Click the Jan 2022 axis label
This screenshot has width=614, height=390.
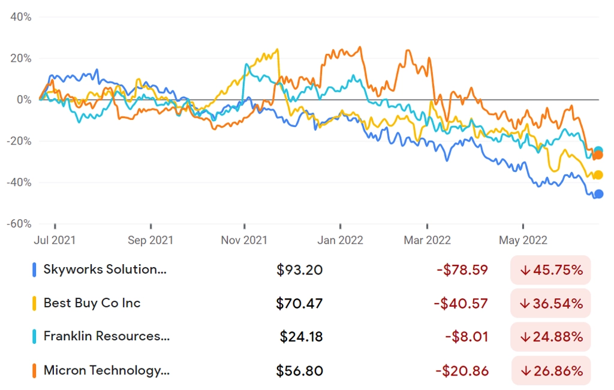[340, 240]
